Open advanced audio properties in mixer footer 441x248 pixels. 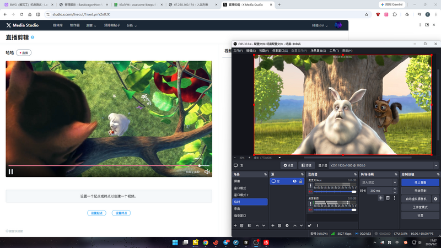[309, 225]
